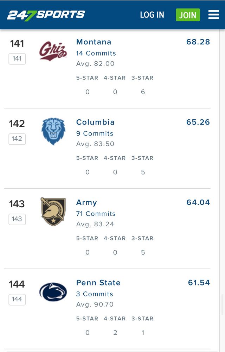Viewport: 225px width, 352px height.
Task: Click the Montana Griz logo
Action: [53, 51]
